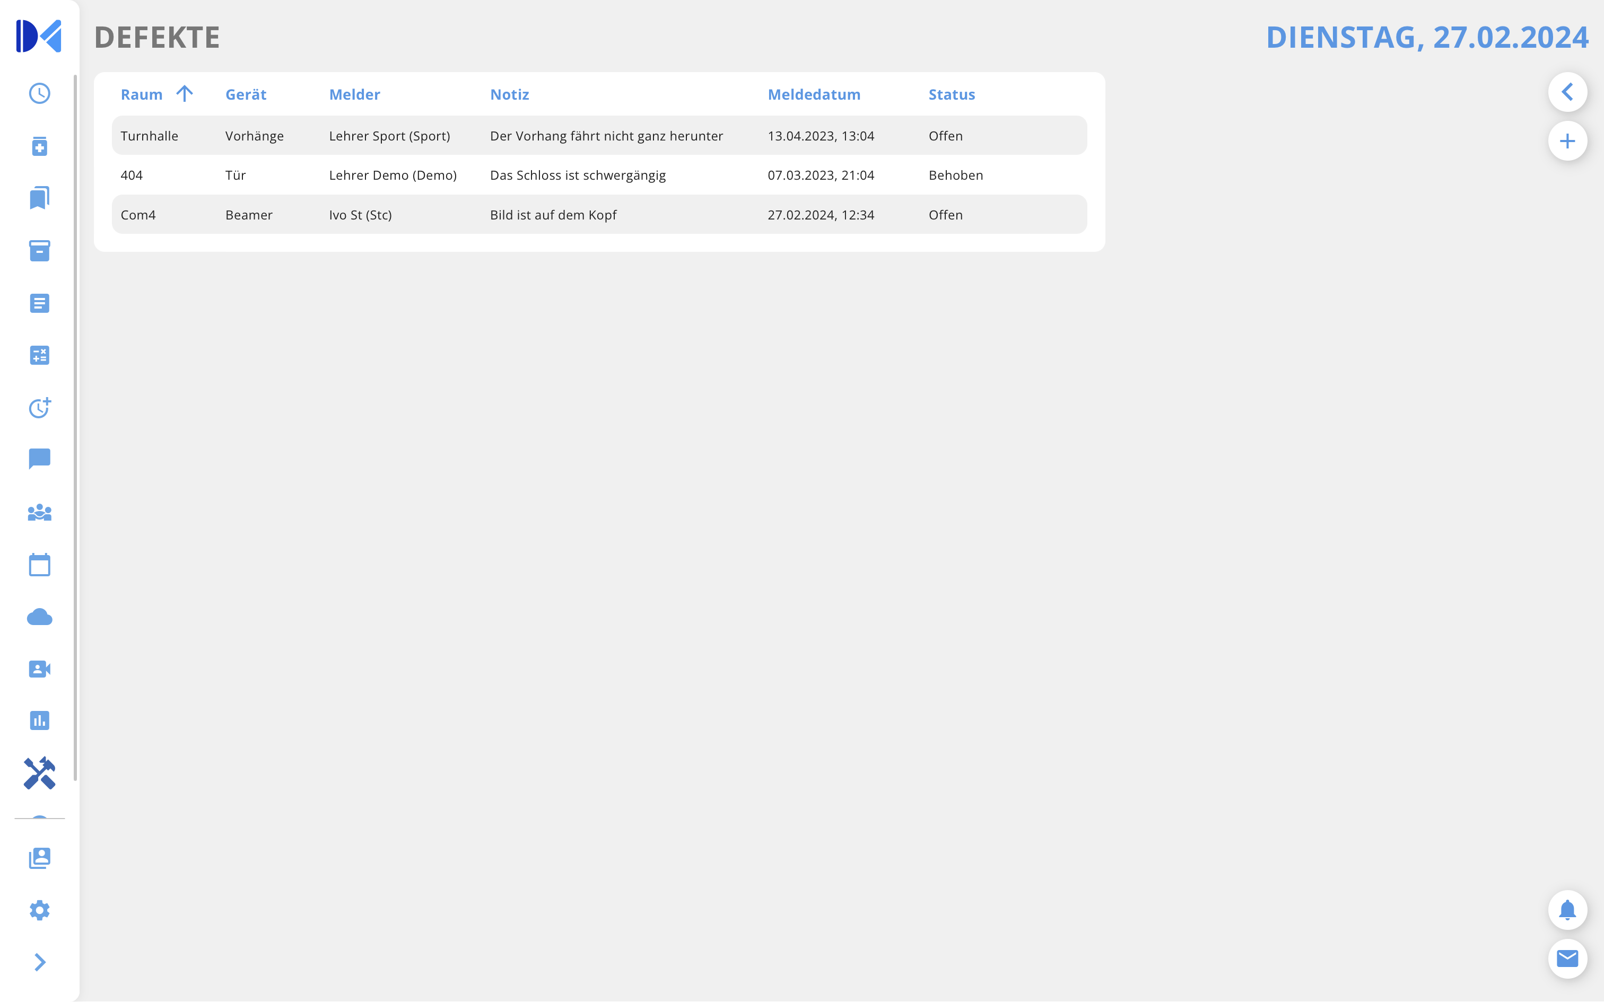Viewport: 1604px width, 1002px height.
Task: Open the video conference sidebar icon
Action: click(40, 669)
